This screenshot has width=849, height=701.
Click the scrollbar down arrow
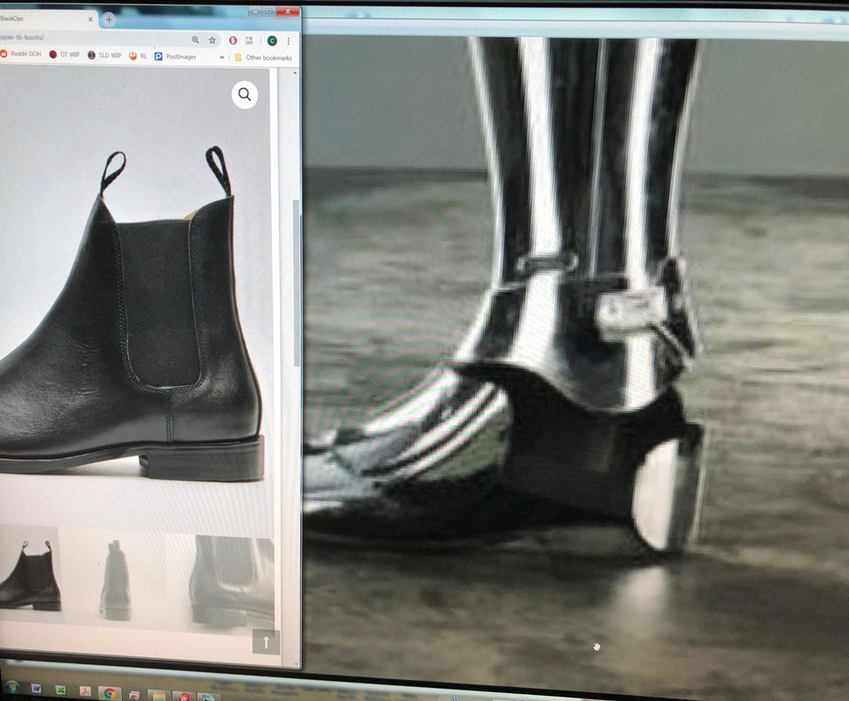tap(296, 663)
